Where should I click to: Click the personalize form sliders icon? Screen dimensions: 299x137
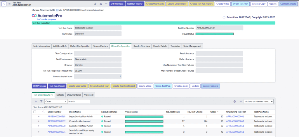point(101,4)
